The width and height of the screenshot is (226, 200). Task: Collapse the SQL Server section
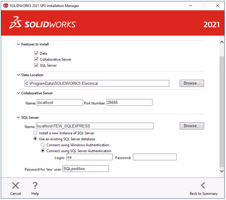(x=18, y=118)
